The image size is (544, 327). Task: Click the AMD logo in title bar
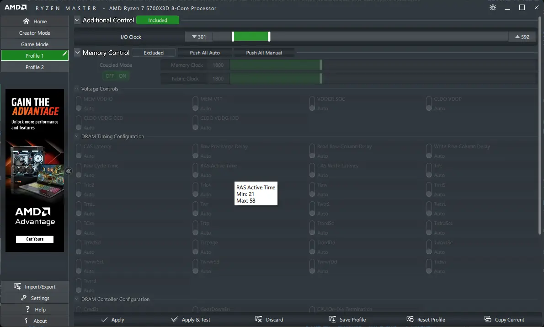click(16, 7)
